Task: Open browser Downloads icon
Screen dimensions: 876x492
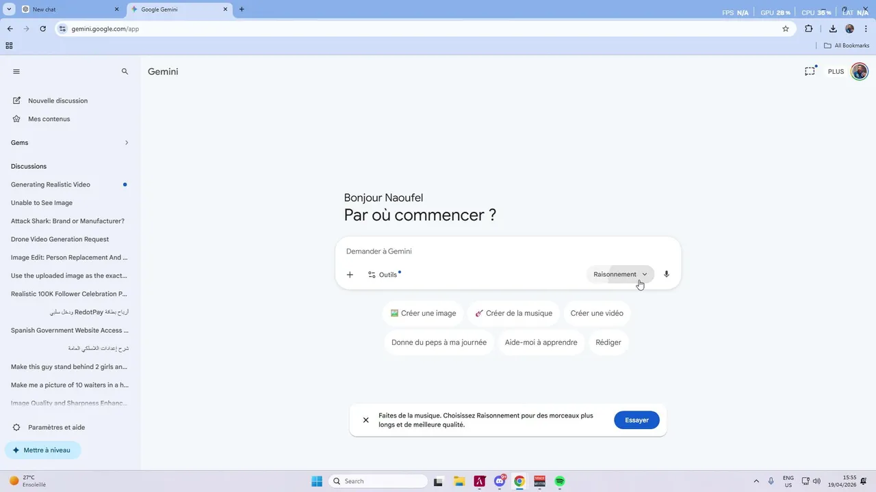Action: tap(833, 29)
